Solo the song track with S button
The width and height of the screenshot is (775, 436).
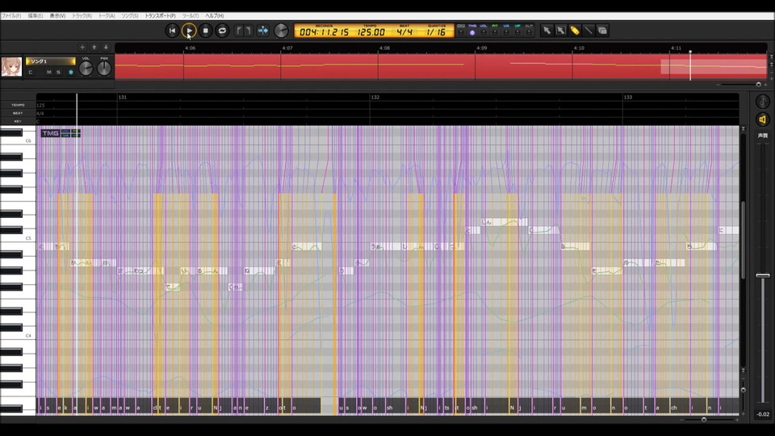point(58,72)
